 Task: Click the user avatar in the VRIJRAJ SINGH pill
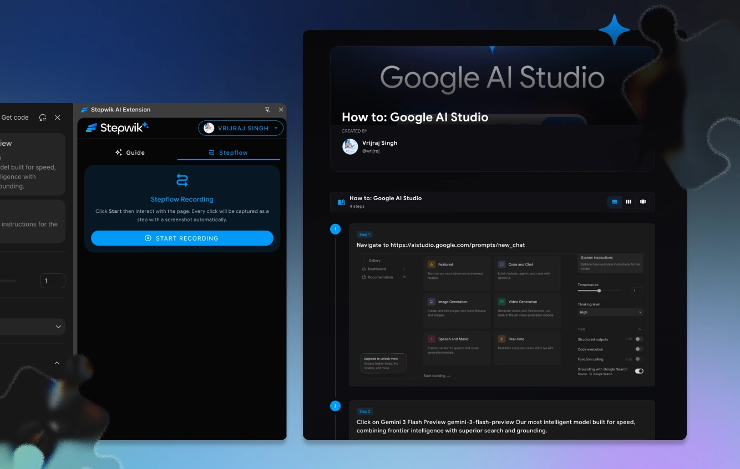point(209,128)
